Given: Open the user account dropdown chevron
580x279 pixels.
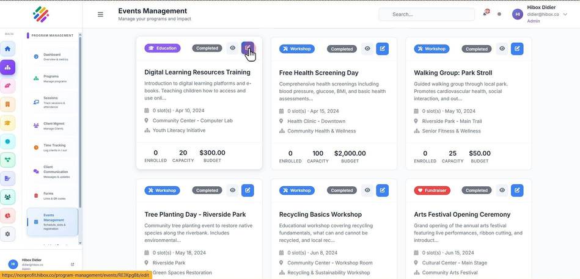Looking at the screenshot, I should (565, 15).
